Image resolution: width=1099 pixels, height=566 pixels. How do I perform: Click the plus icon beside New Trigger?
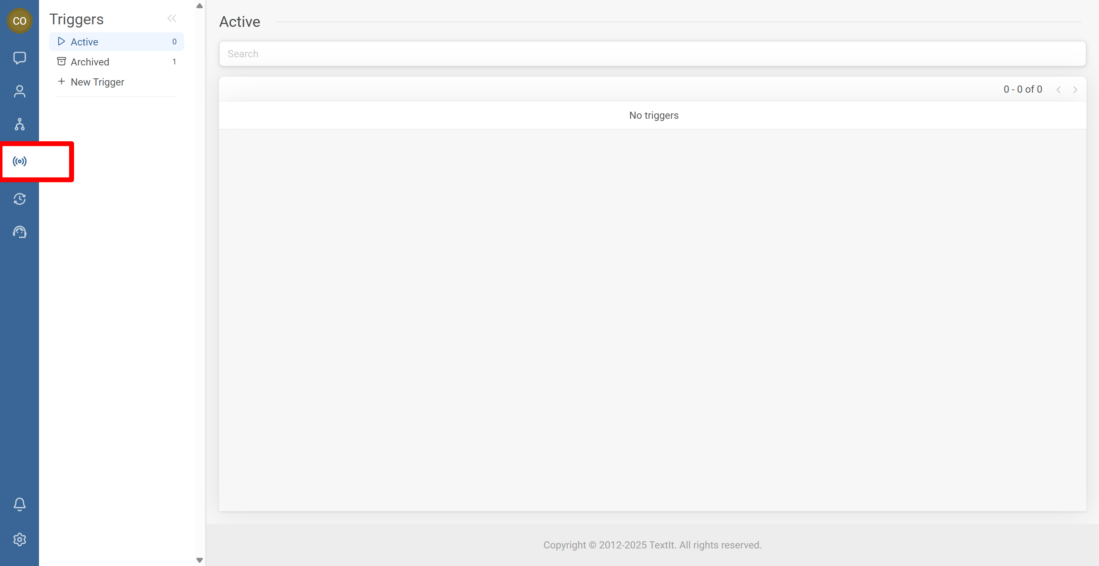[62, 82]
